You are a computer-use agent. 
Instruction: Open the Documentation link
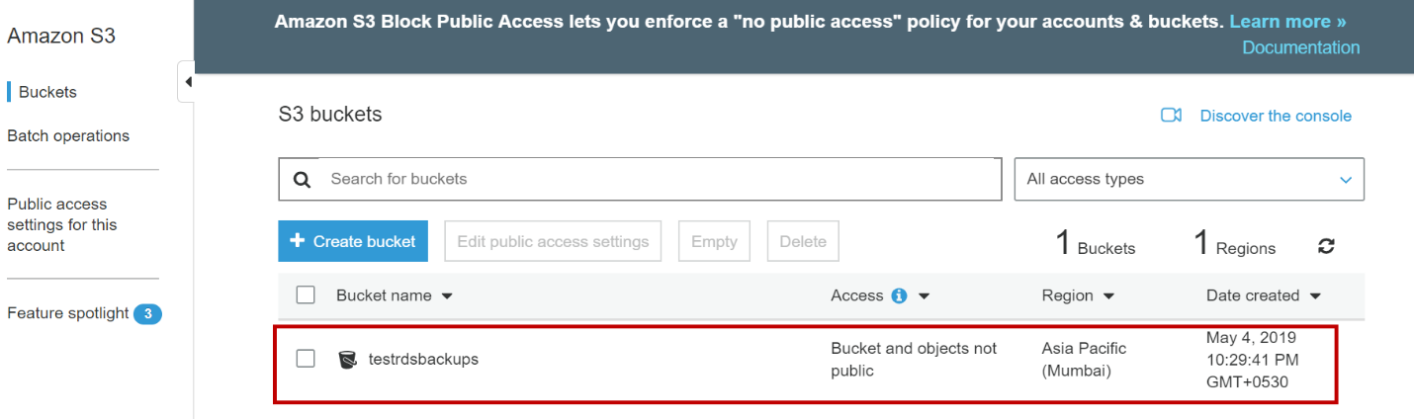coord(1300,47)
